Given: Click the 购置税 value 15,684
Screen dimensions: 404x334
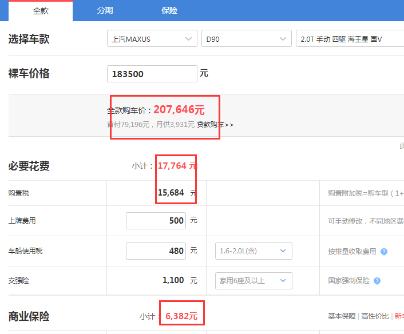Looking at the screenshot, I should (x=171, y=193).
